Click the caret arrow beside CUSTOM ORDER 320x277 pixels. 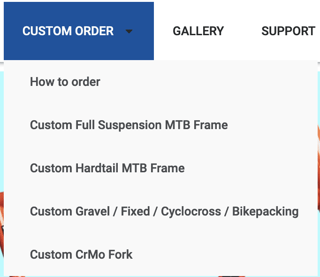pos(129,31)
